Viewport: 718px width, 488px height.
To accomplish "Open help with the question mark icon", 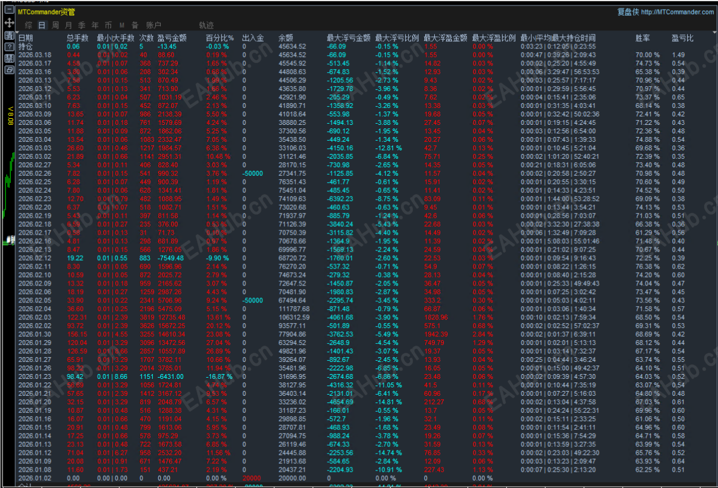I will (x=9, y=47).
